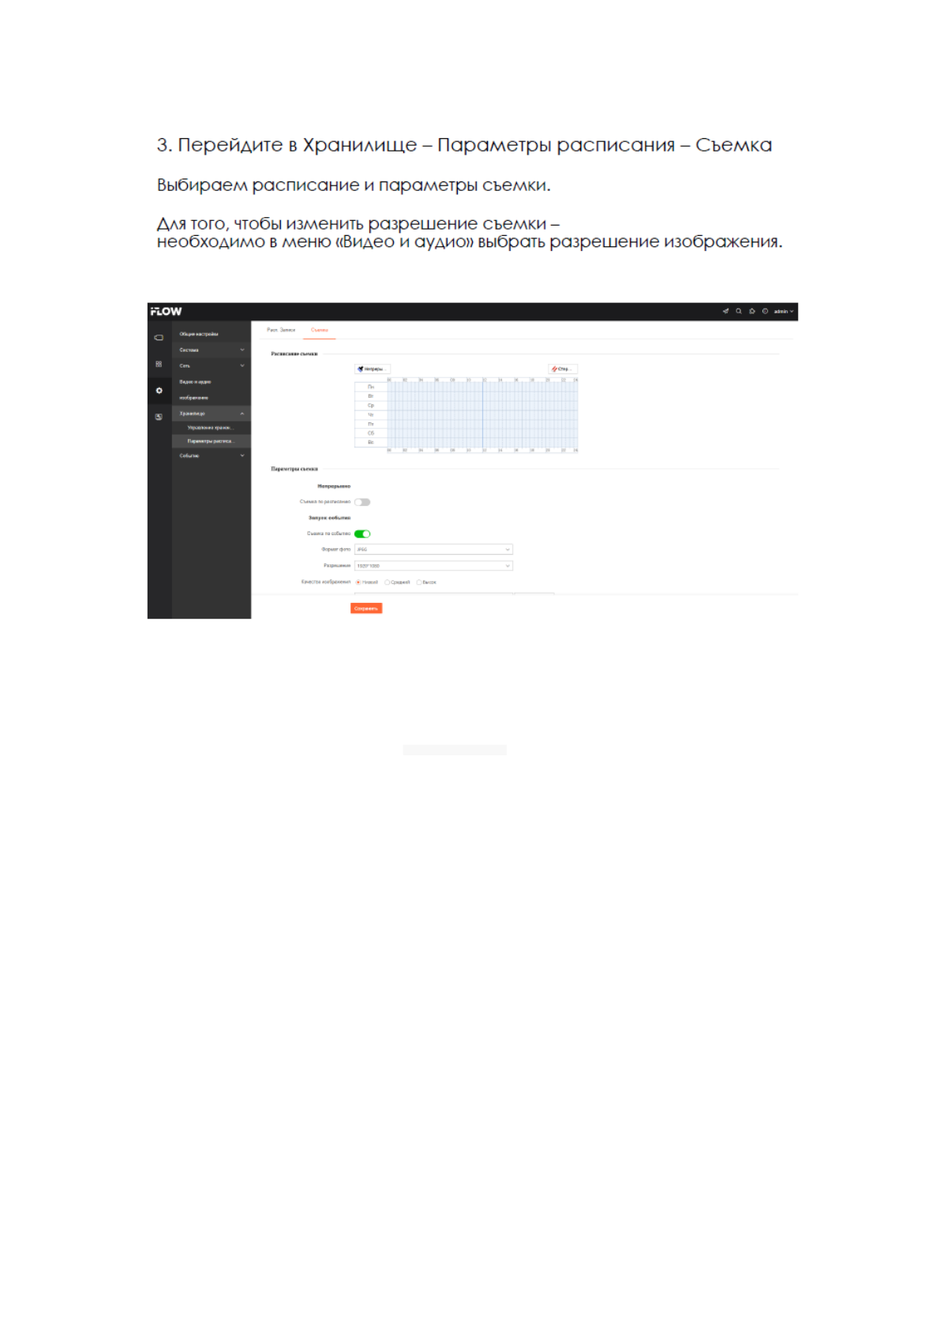Select the Ср row label in schedule
The width and height of the screenshot is (940, 1329).
click(x=371, y=406)
